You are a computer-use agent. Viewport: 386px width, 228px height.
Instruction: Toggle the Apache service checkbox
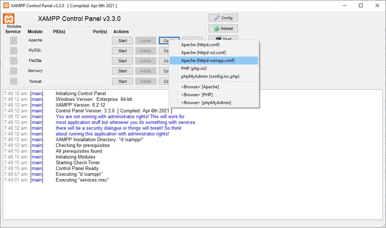pyautogui.click(x=13, y=40)
